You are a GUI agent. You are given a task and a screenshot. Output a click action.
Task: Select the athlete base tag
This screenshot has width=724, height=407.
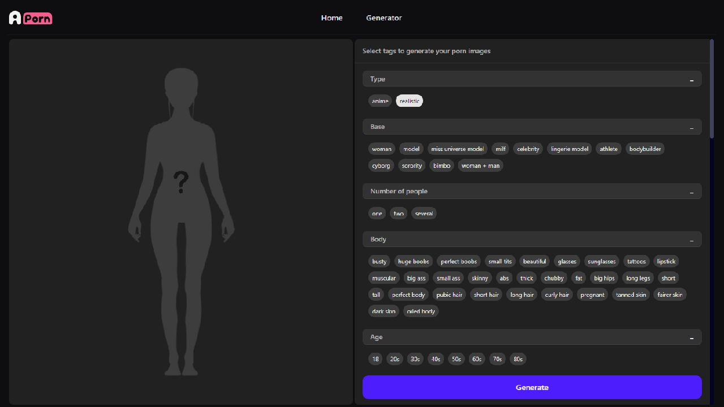pos(609,149)
